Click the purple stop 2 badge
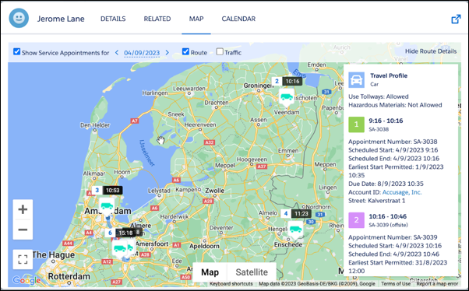469x291 pixels. click(356, 220)
